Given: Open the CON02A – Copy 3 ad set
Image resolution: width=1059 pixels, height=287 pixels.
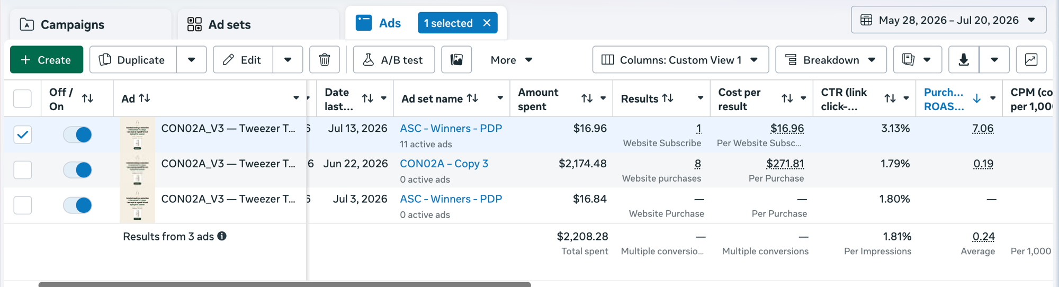Looking at the screenshot, I should (444, 164).
